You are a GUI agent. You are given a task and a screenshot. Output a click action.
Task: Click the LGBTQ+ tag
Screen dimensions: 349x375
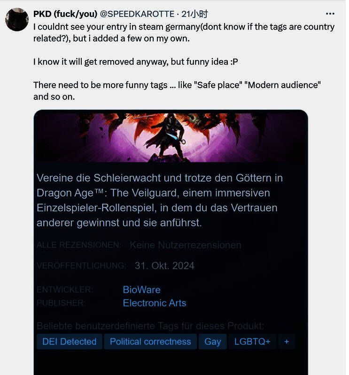252,341
